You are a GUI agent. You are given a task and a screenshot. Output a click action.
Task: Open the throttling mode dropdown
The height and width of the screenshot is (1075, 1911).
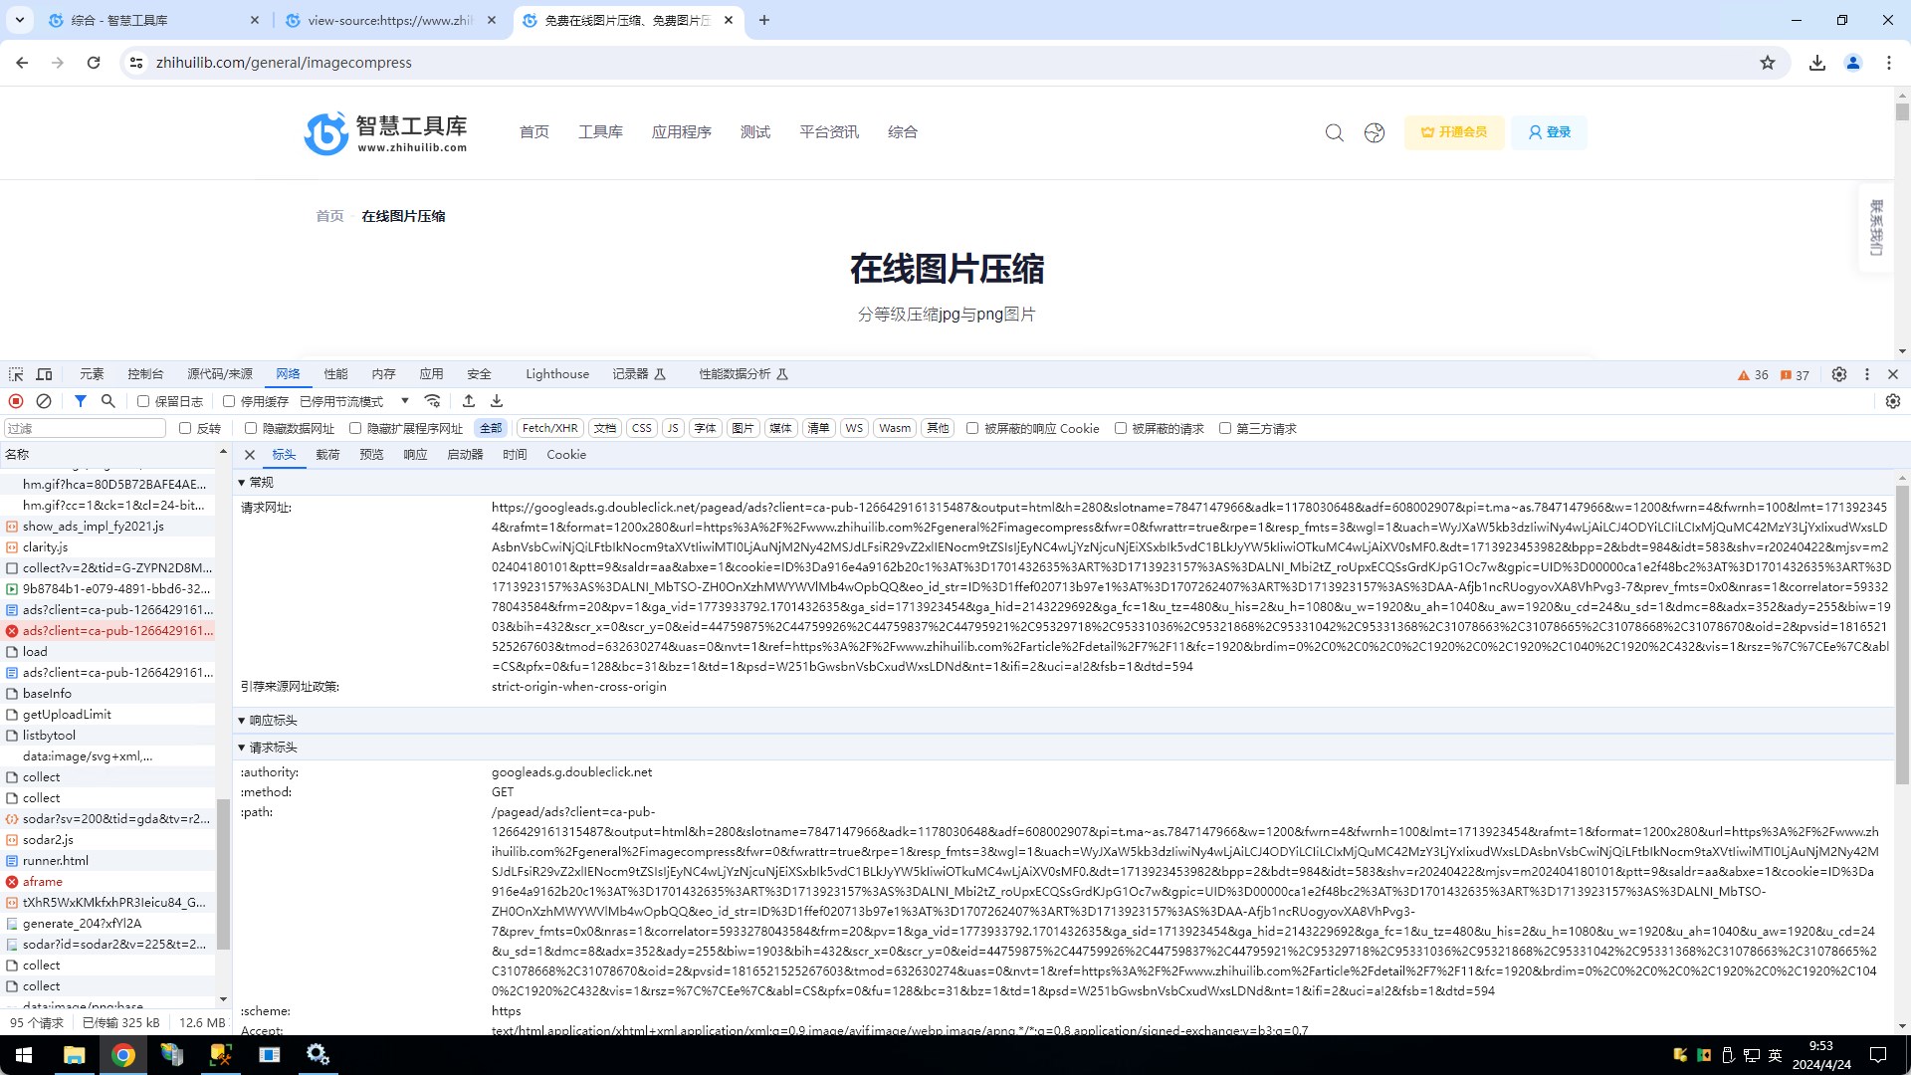click(355, 401)
